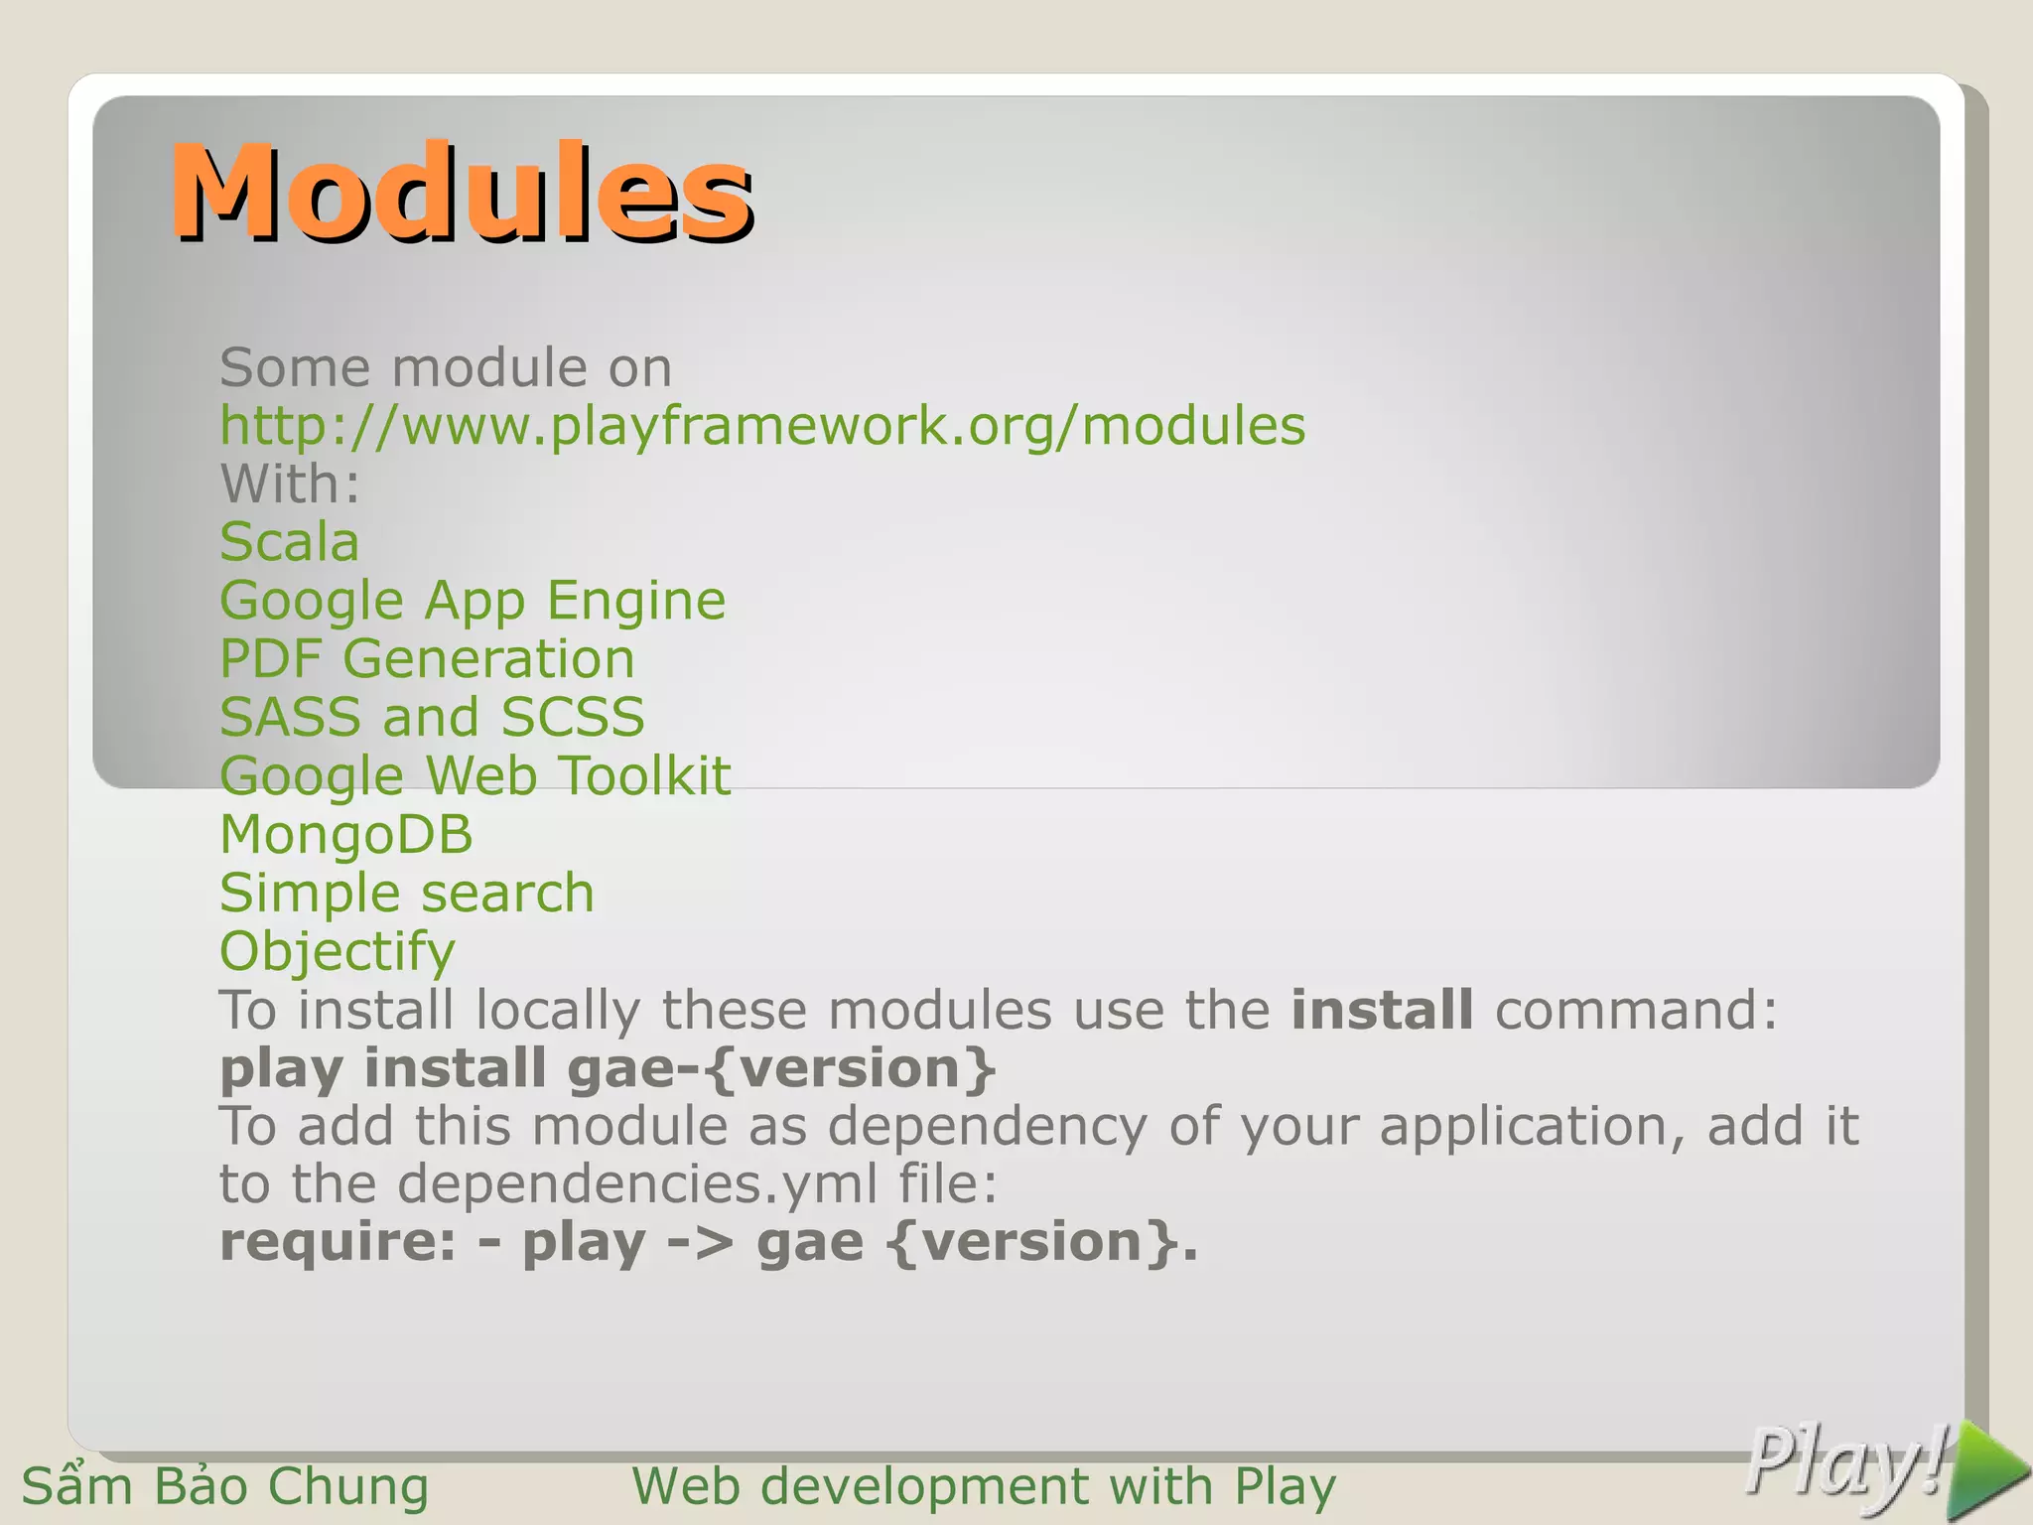Viewport: 2033px width, 1525px height.
Task: Click 'to the dependencies.yml file:' text
Action: coord(608,1184)
